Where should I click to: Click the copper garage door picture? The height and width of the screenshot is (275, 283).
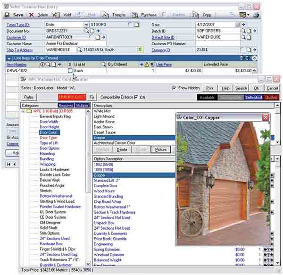pos(221,183)
